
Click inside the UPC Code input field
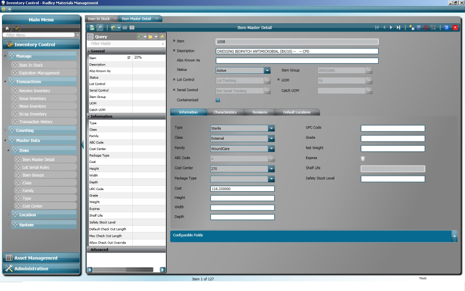(392, 128)
